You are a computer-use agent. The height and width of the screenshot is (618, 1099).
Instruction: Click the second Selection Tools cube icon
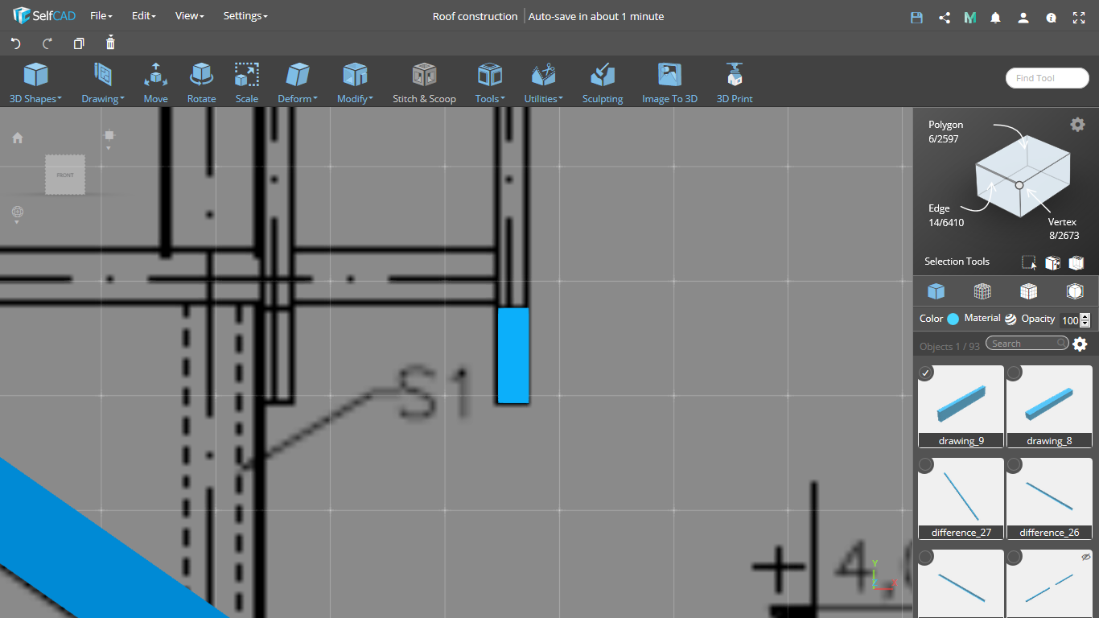[x=1052, y=262]
